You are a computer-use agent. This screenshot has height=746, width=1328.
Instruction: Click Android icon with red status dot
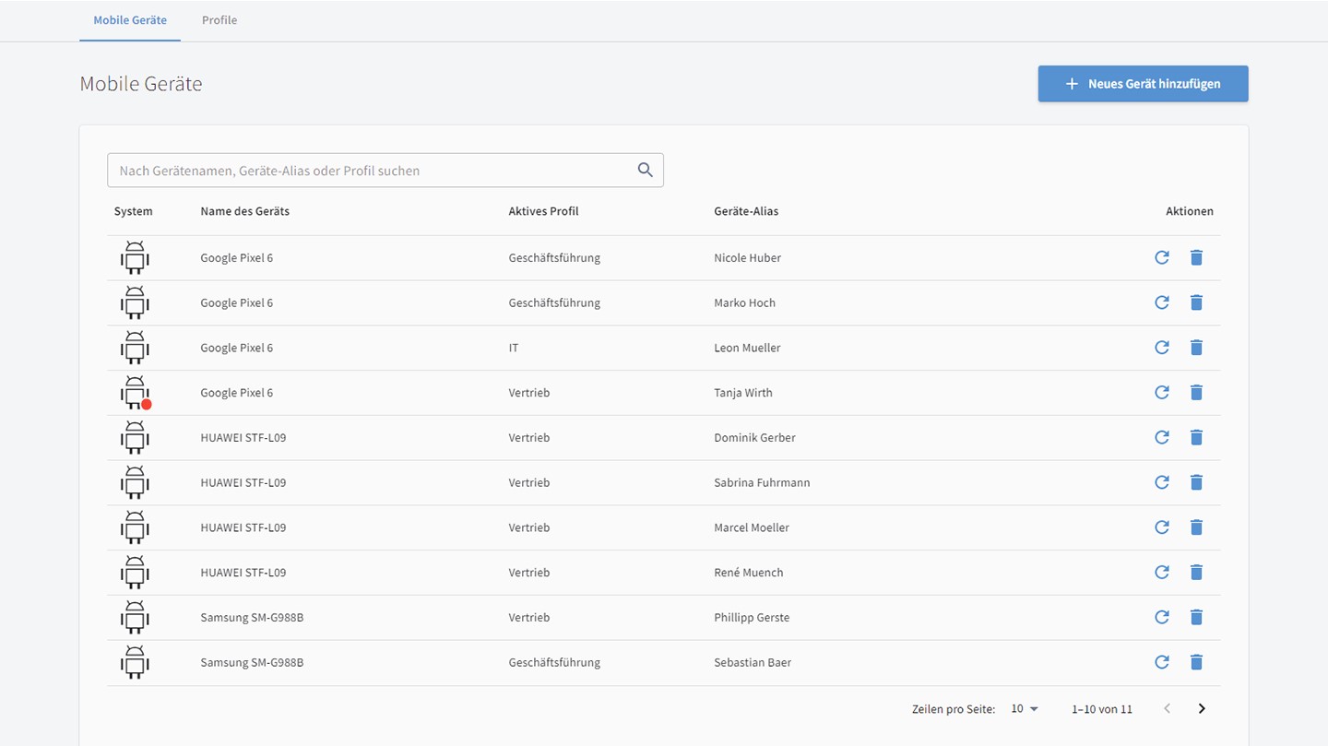coord(135,393)
